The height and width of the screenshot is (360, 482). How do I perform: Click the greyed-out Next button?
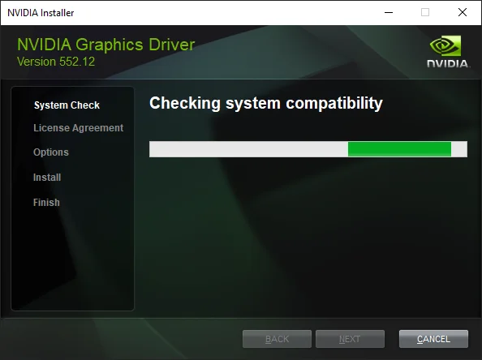click(350, 339)
